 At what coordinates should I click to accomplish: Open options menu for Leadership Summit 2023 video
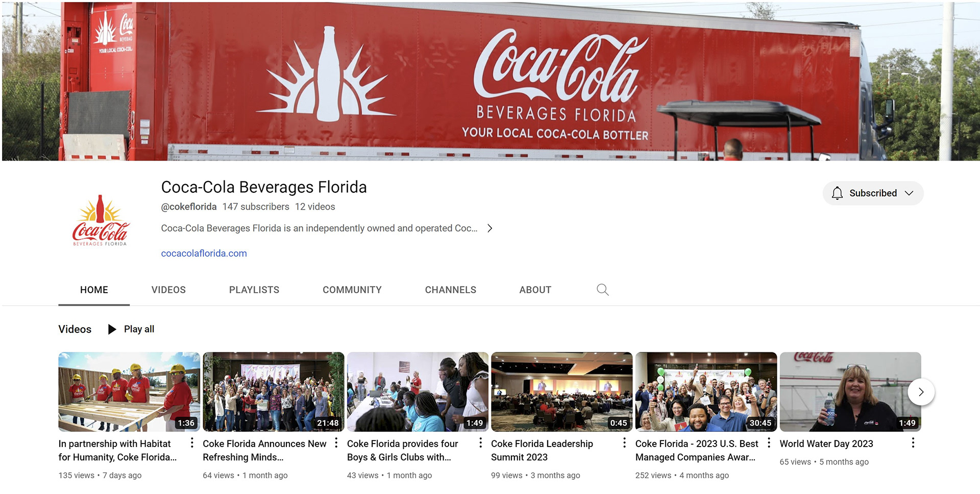coord(624,443)
